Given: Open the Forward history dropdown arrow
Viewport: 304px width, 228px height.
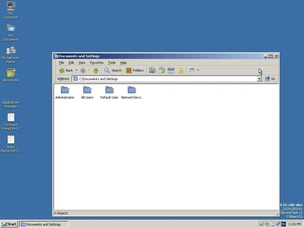Looking at the screenshot, I should tap(89, 70).
